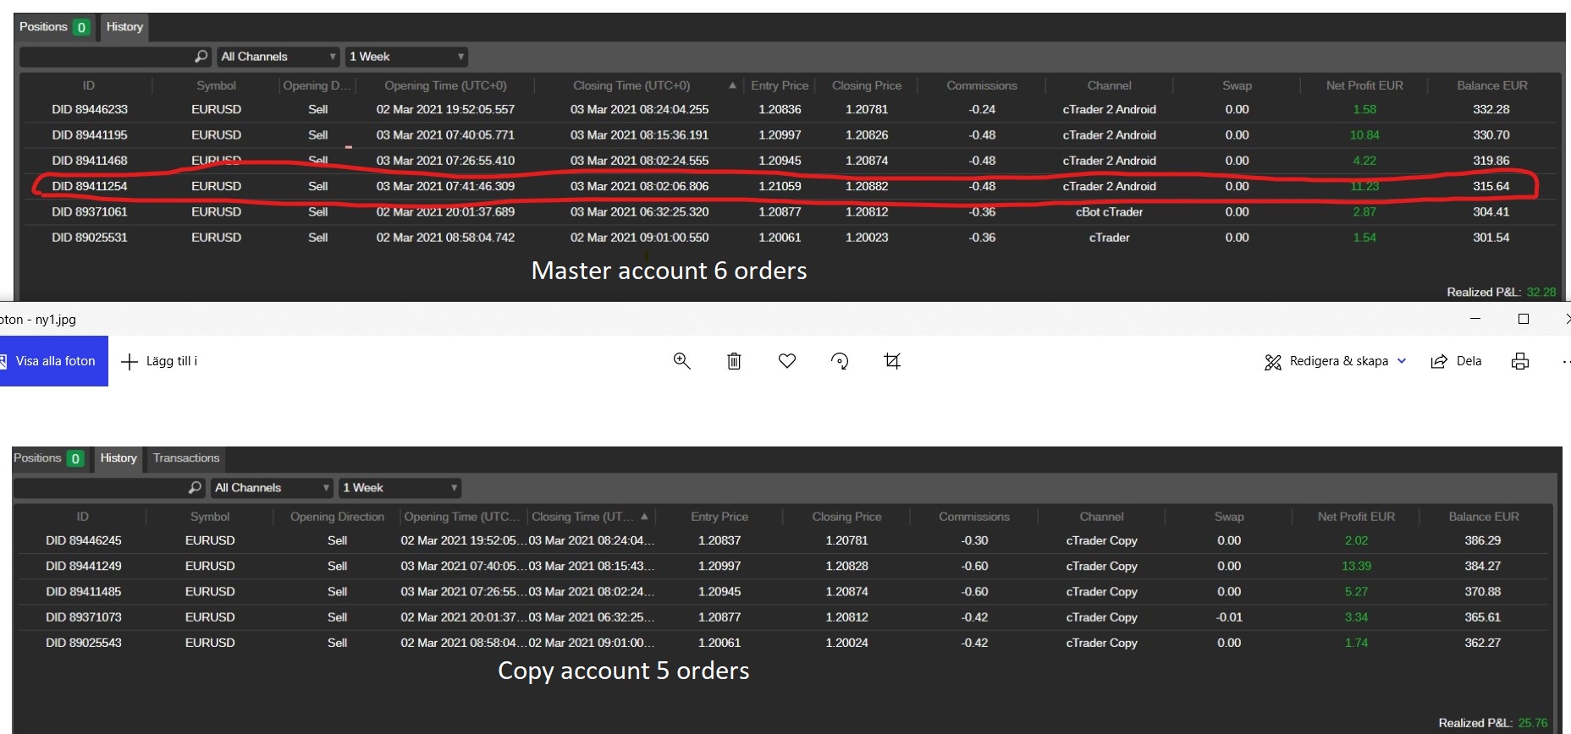1571x734 pixels.
Task: Expand 1 Week dropdown in lower panel
Action: (x=400, y=488)
